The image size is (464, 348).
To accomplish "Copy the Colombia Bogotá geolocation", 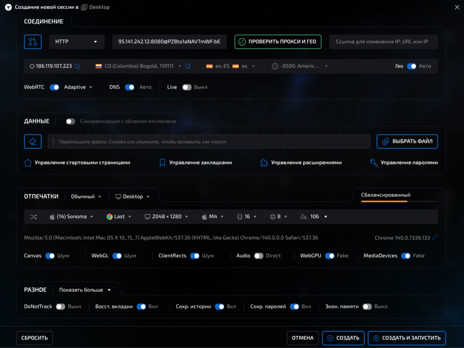I will [x=188, y=66].
